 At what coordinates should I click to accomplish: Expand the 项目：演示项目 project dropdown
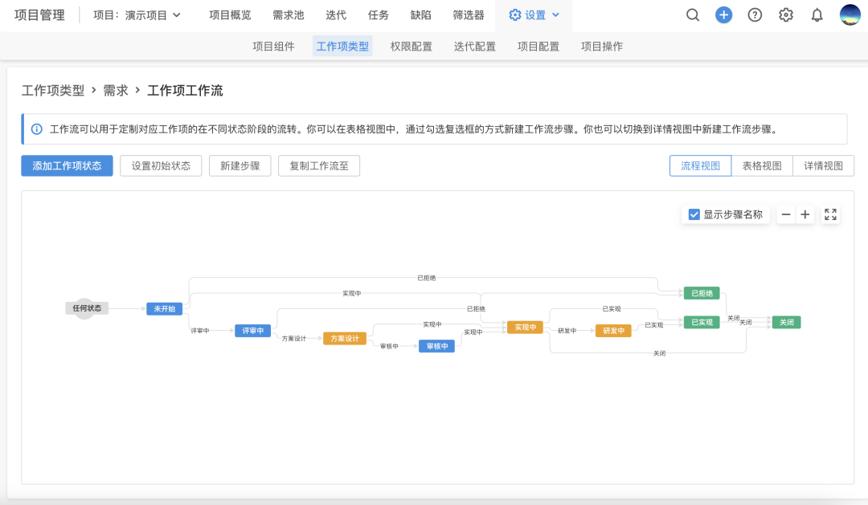tap(137, 15)
